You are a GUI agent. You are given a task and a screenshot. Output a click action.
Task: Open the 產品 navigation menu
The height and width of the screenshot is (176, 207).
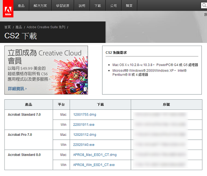pos(21,5)
